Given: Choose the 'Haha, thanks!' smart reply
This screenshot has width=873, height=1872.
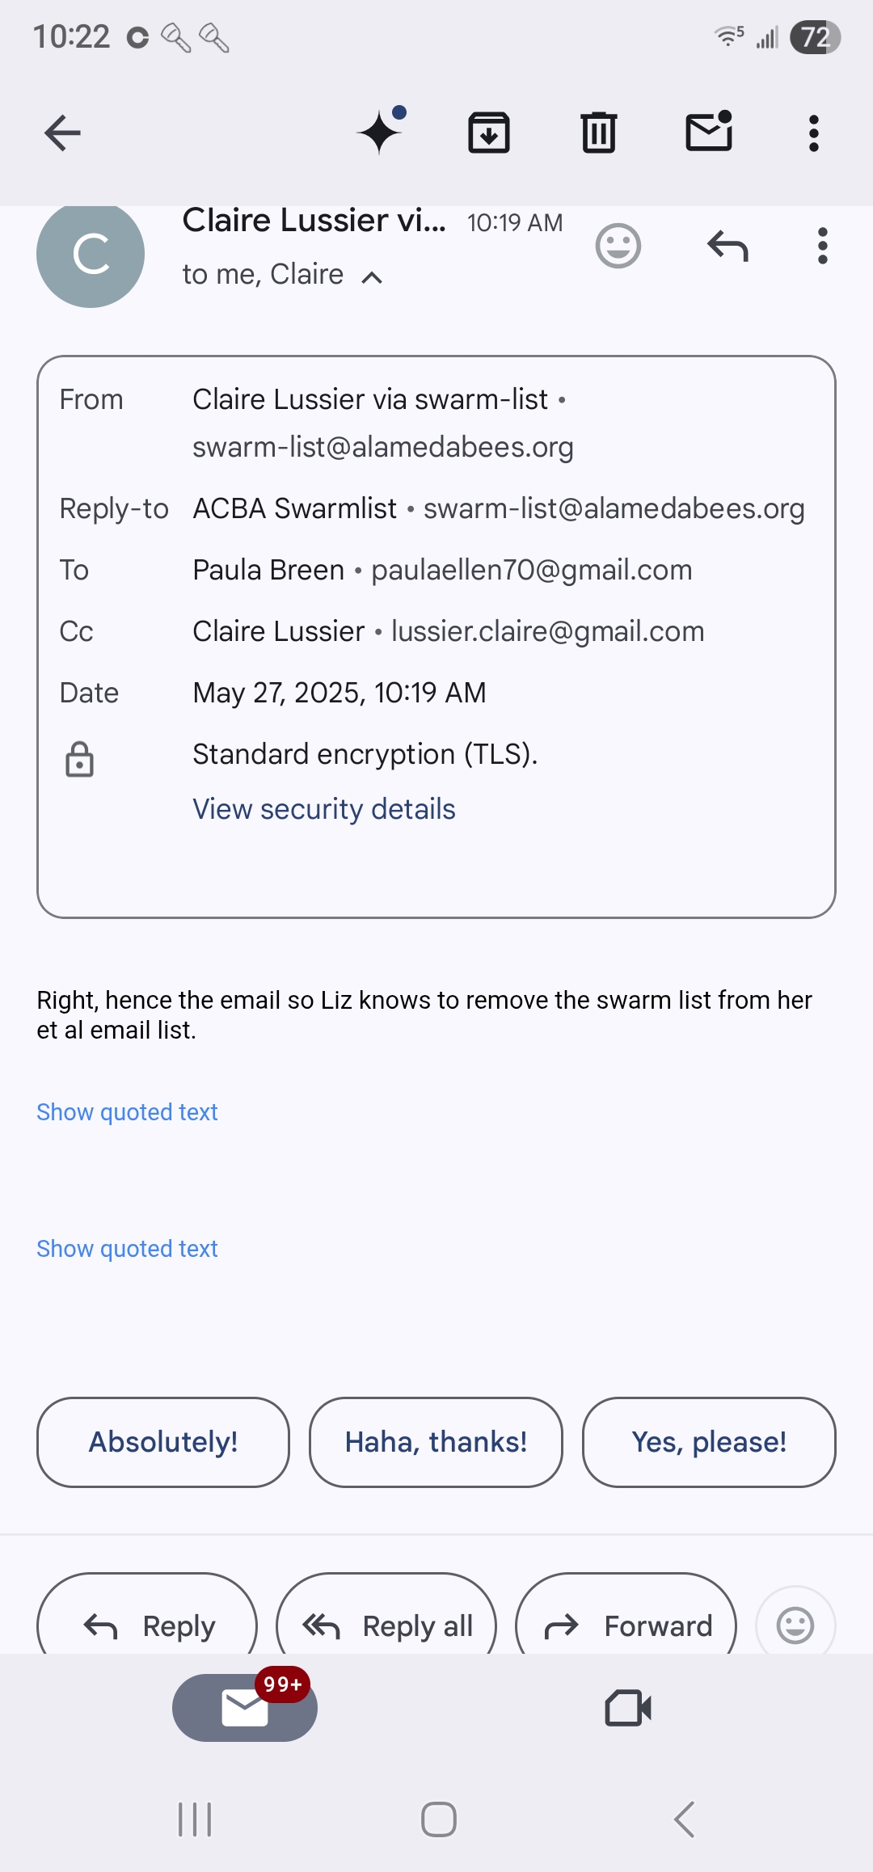Looking at the screenshot, I should click(x=436, y=1442).
